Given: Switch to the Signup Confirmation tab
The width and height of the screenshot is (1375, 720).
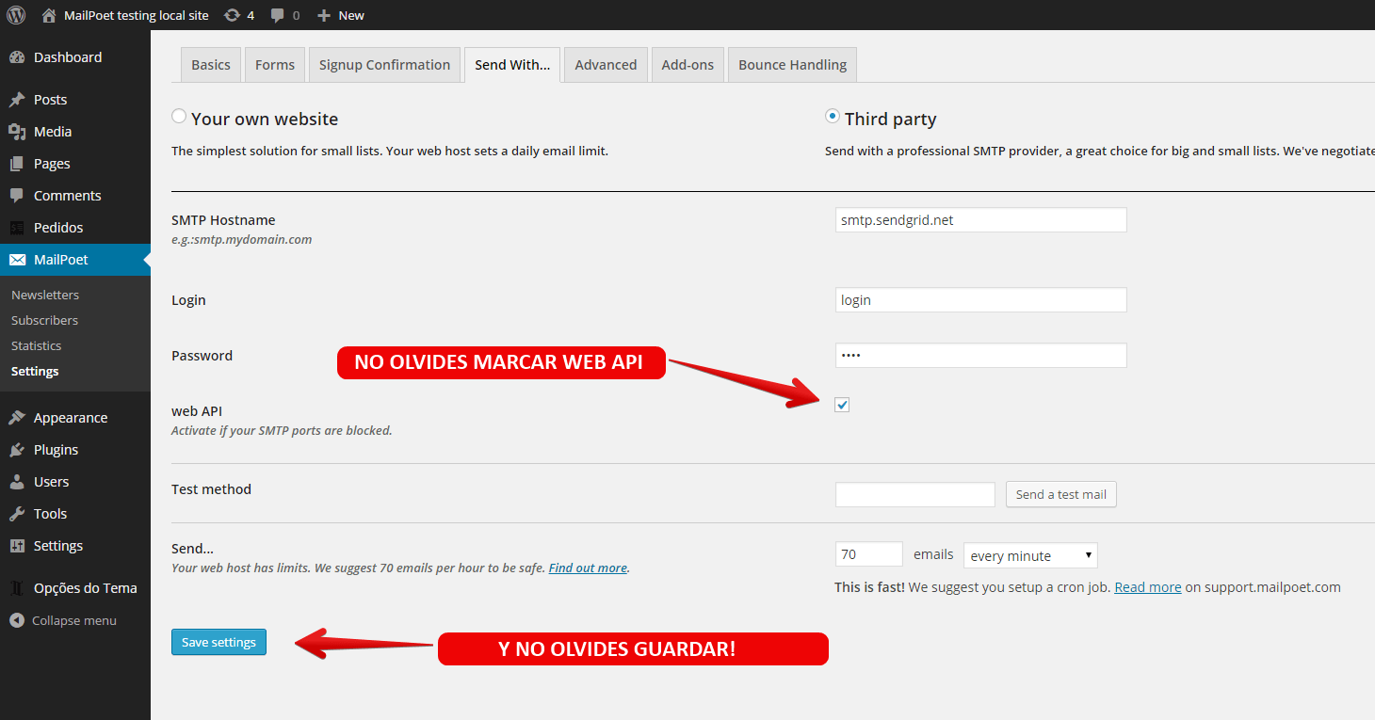Looking at the screenshot, I should click(x=384, y=65).
